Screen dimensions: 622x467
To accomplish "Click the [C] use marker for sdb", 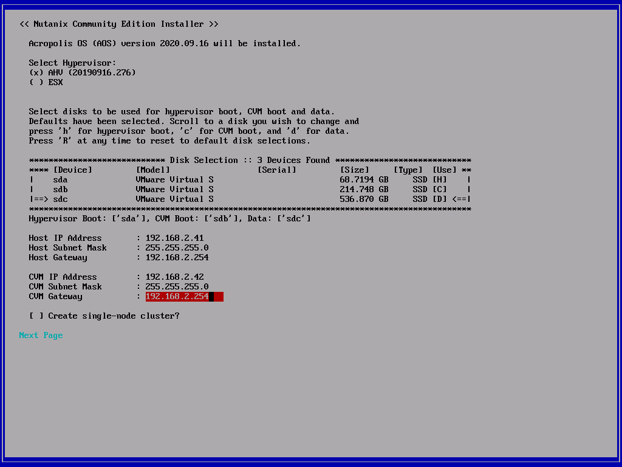I will coord(440,190).
